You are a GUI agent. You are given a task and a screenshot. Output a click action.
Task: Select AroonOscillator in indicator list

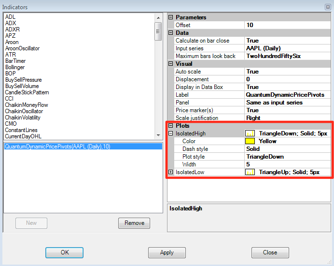point(22,48)
